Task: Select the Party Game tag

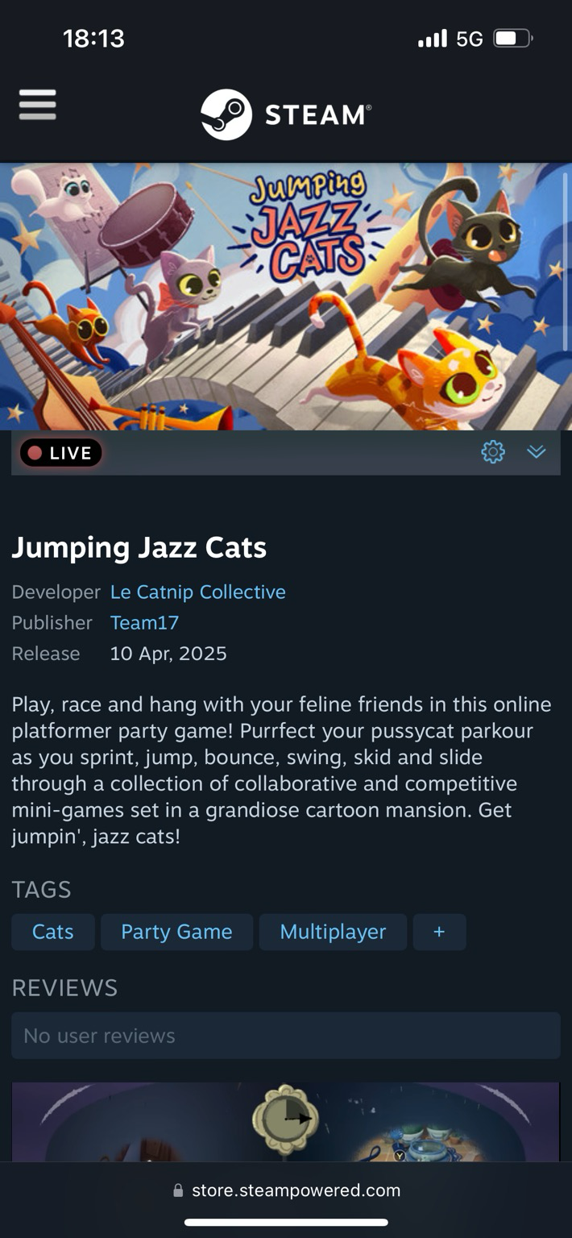Action: click(176, 932)
